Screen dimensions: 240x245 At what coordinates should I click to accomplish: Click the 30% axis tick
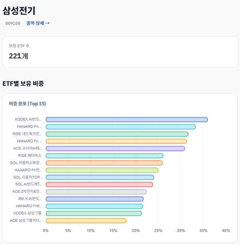(181, 230)
